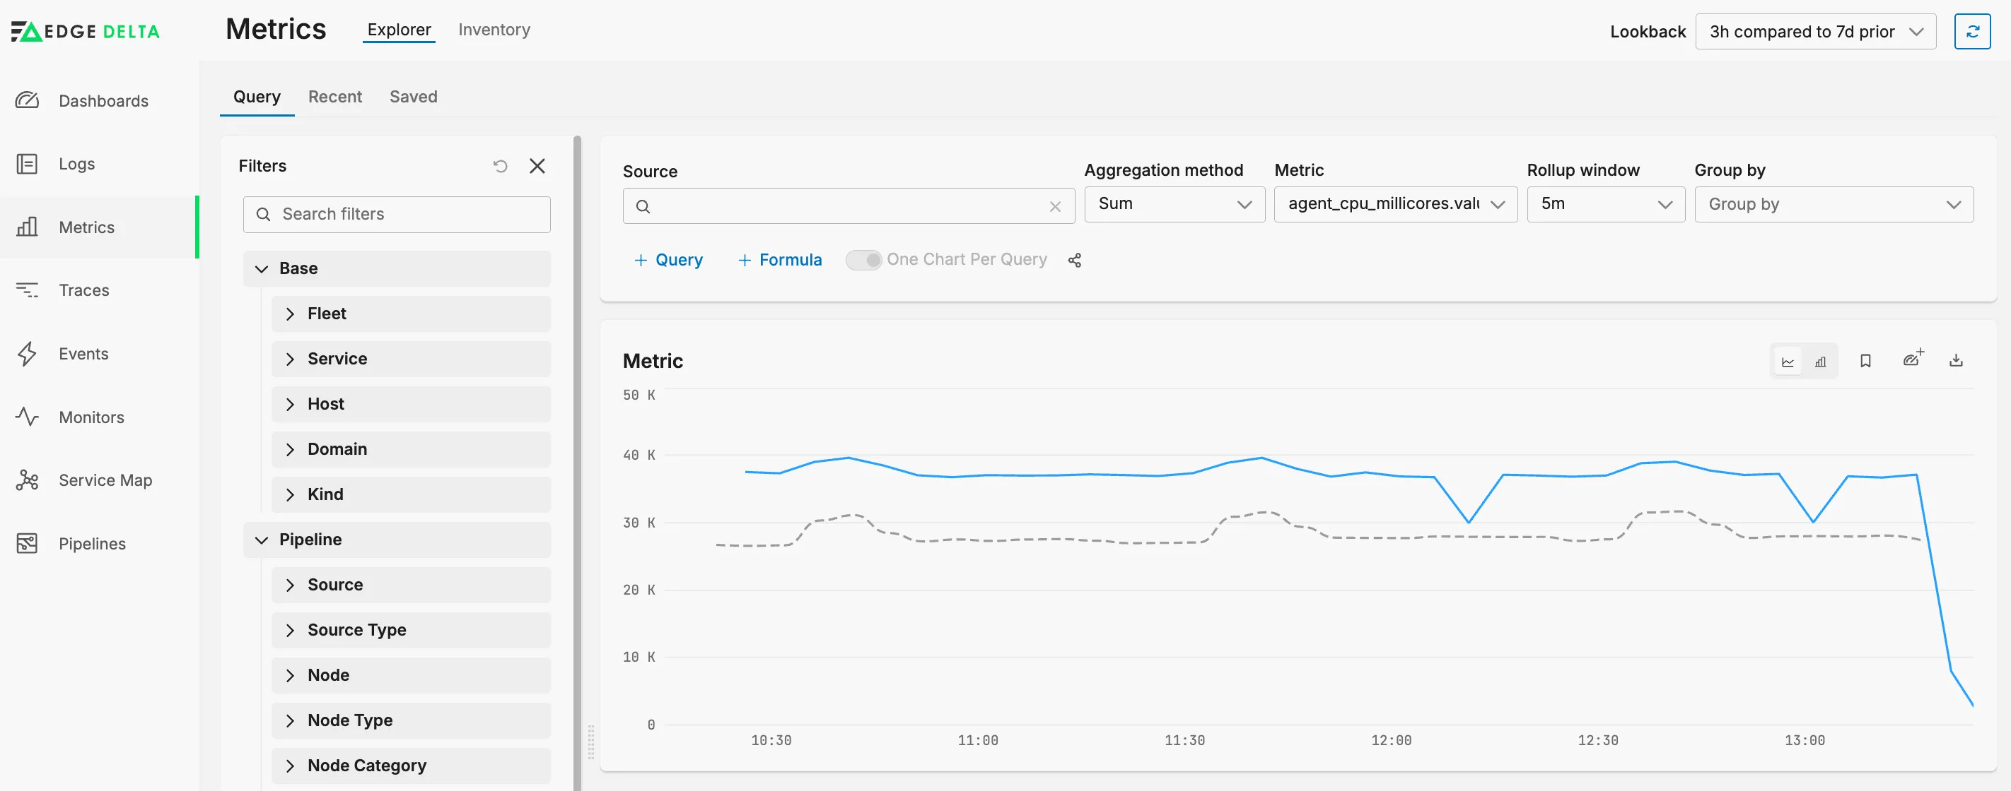
Task: Refresh the metrics data
Action: coord(1972,31)
